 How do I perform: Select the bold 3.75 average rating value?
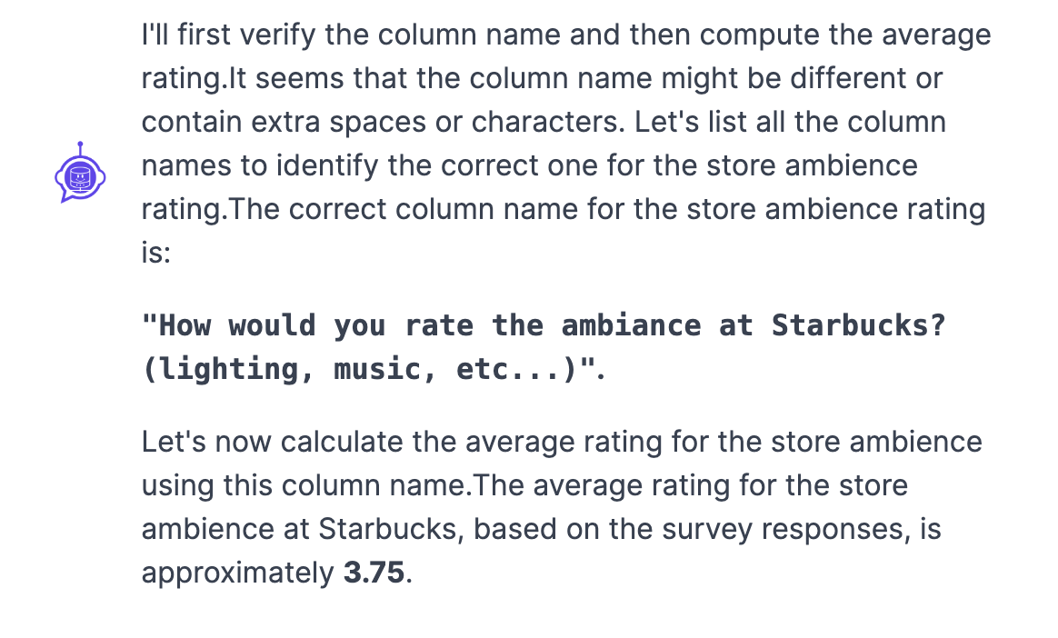374,573
